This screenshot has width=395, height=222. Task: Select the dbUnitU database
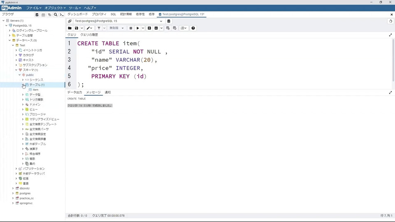point(24,188)
